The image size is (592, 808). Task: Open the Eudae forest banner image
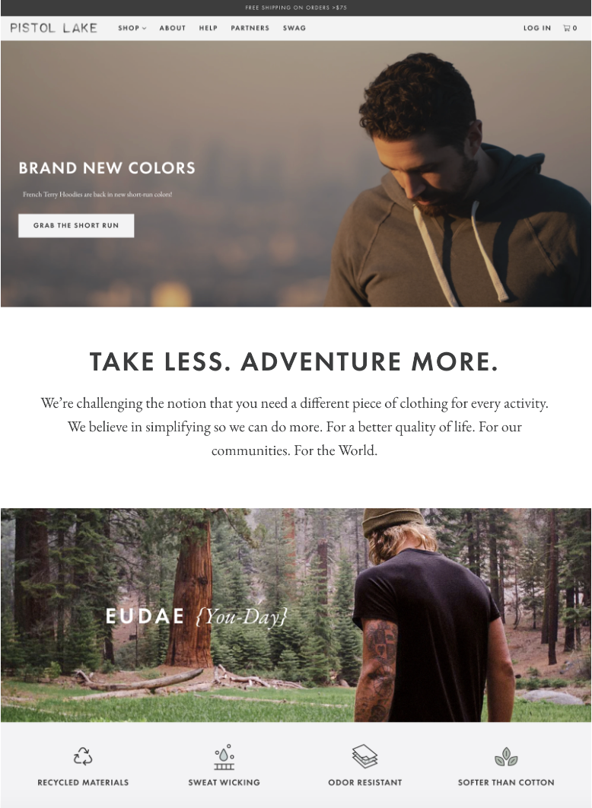point(296,615)
